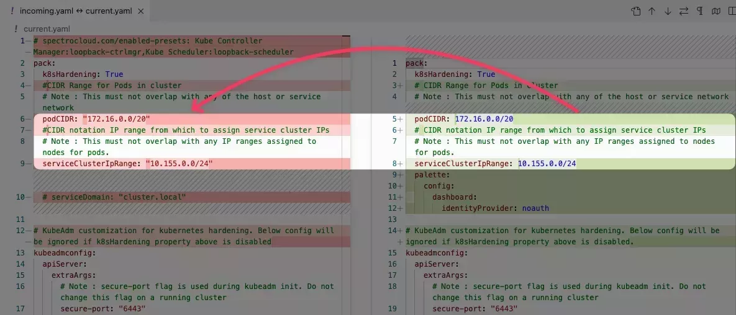Click the #CIDR Range line without leading space
The image size is (736, 315).
tap(112, 86)
